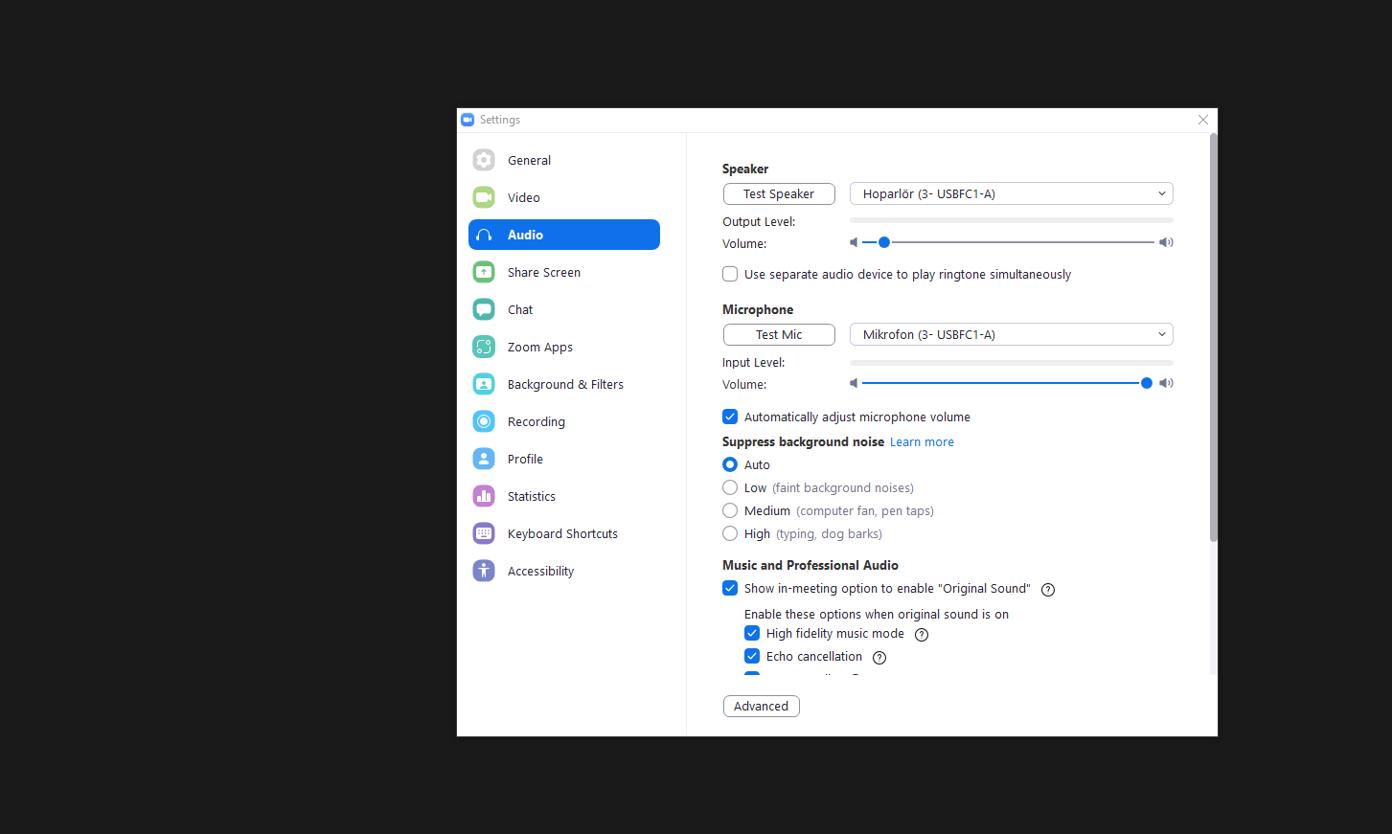Viewport: 1392px width, 834px height.
Task: Uncheck High fidelity music mode
Action: coord(752,633)
